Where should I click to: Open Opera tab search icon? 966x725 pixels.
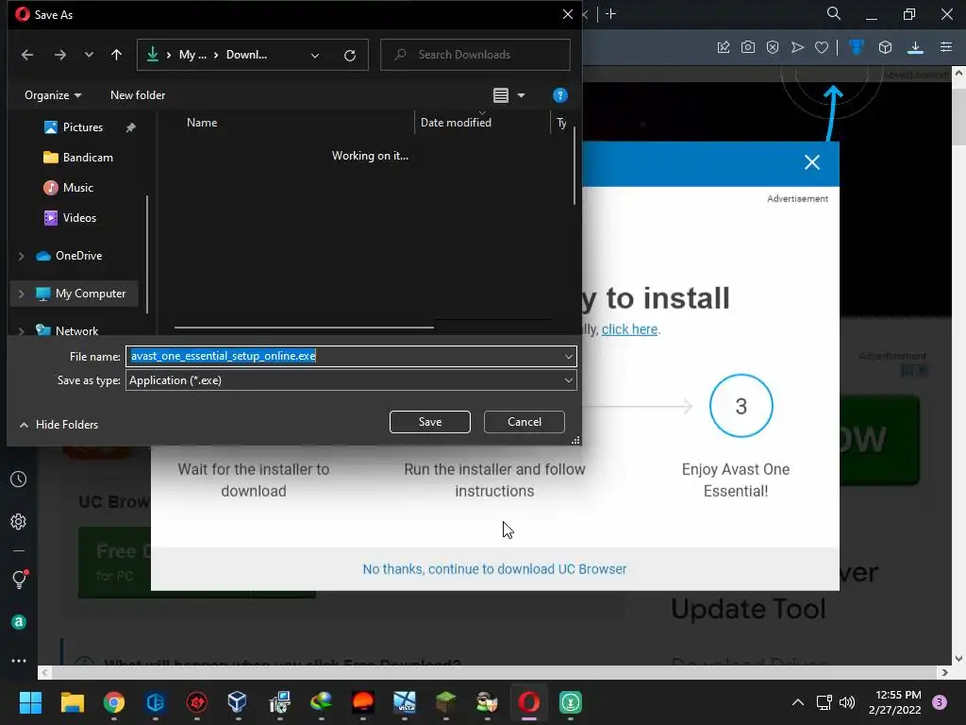834,13
